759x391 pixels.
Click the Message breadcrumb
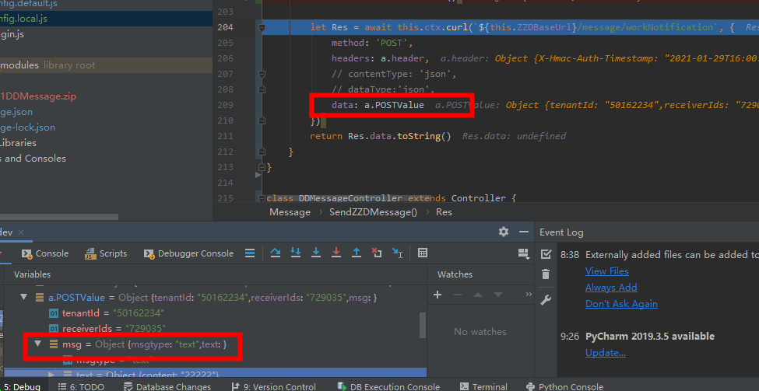click(x=290, y=211)
